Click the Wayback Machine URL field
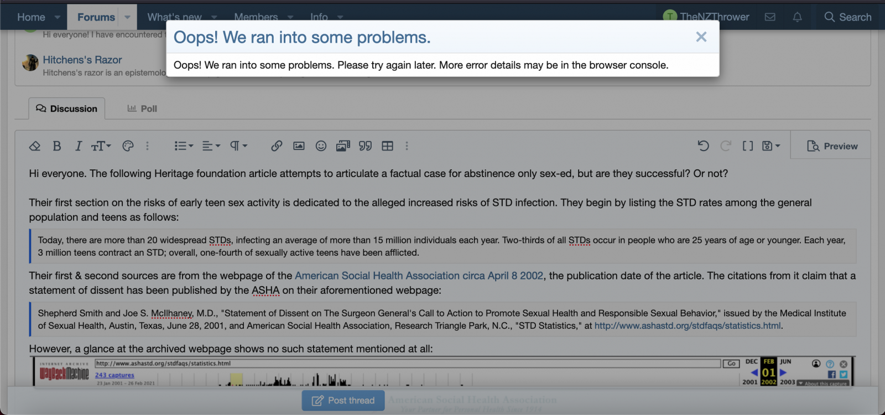The height and width of the screenshot is (415, 885). 408,364
